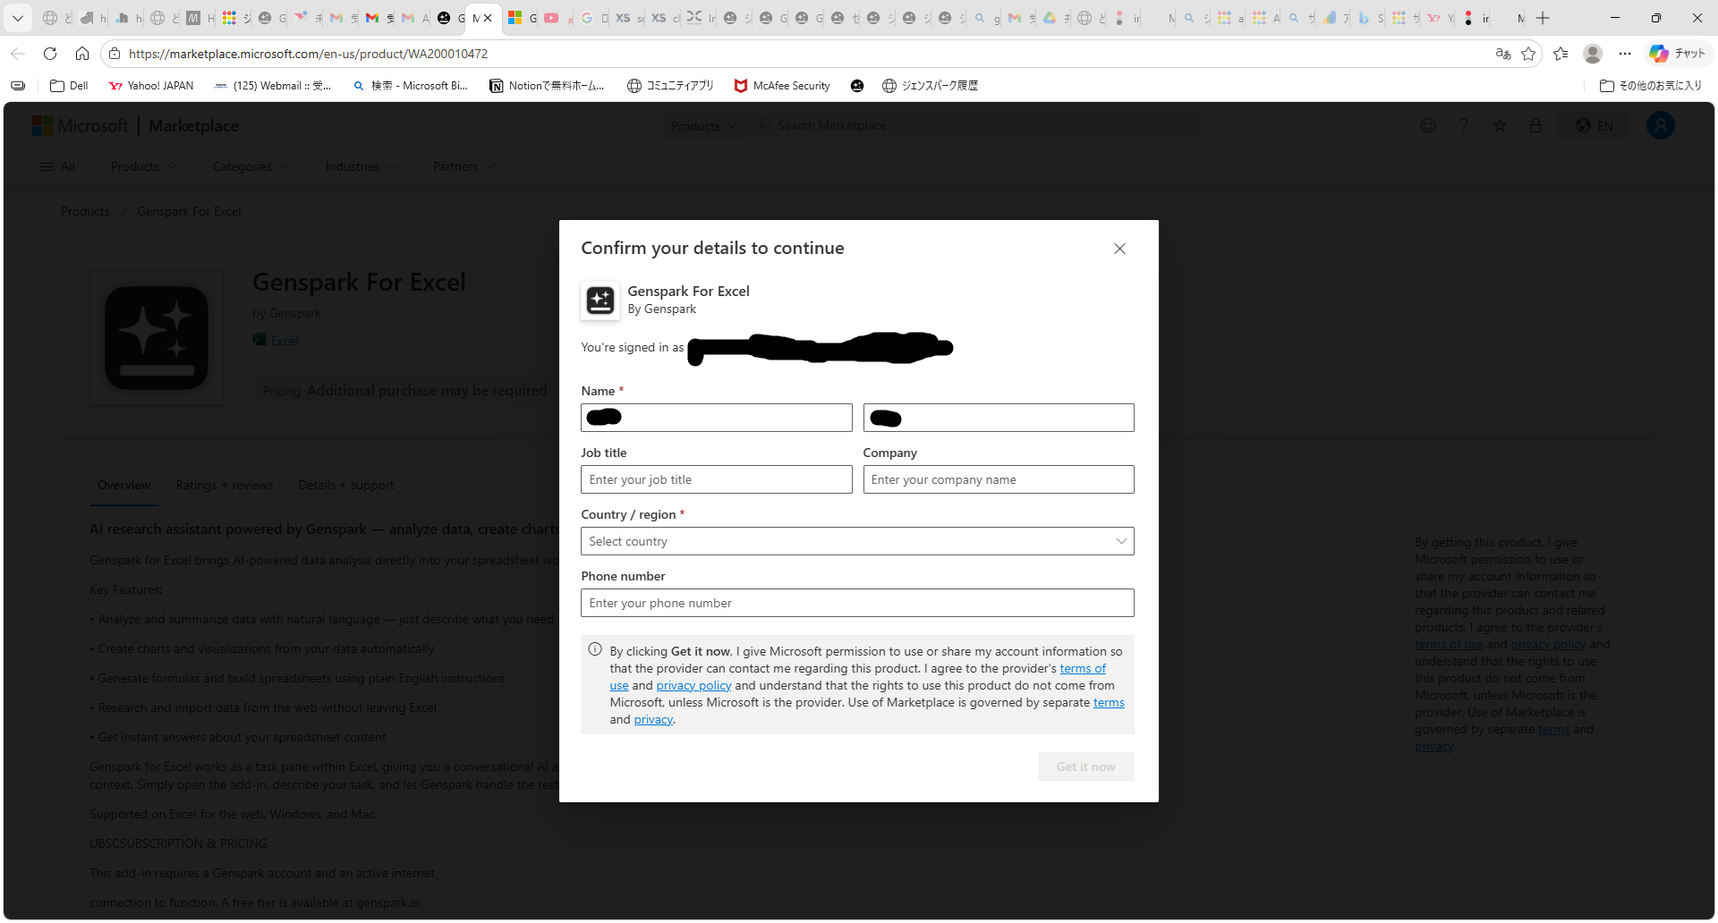Open the hamburger menu next to All
Viewport: 1718px width, 923px height.
point(46,166)
